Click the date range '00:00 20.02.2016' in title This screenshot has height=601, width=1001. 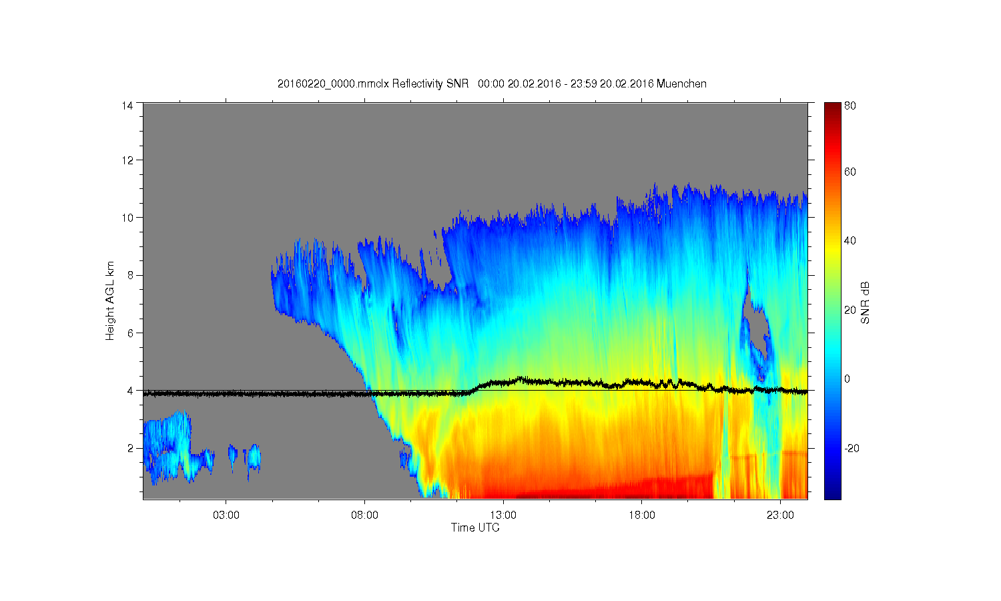coord(519,84)
